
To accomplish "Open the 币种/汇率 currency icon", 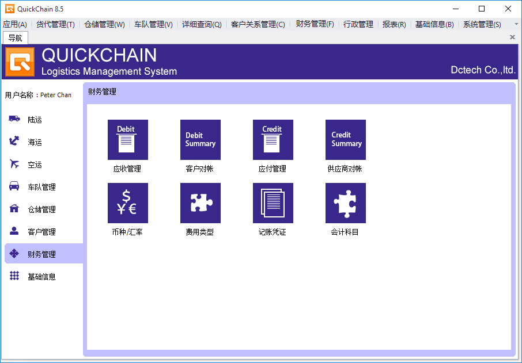I will tap(127, 203).
